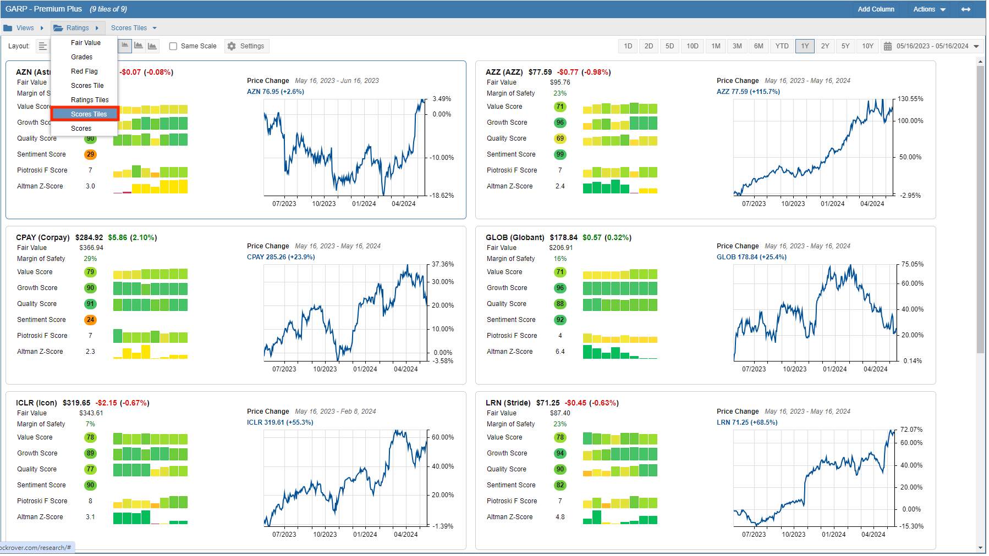Click the GLOB Sentiment Score 92 badge
Viewport: 989px width, 556px height.
560,320
